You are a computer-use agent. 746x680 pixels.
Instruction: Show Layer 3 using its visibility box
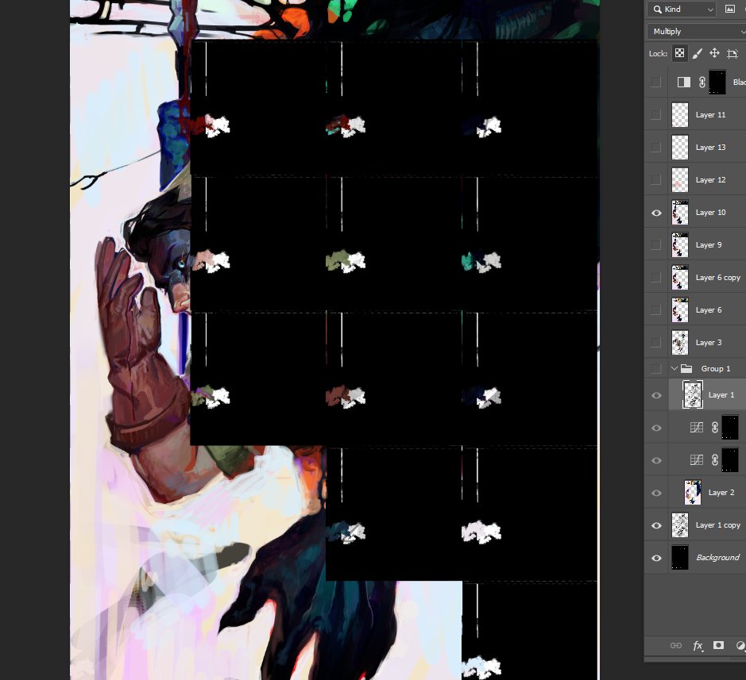point(656,342)
